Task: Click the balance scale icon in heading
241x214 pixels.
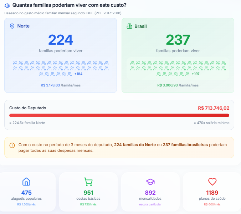Action: point(7,5)
